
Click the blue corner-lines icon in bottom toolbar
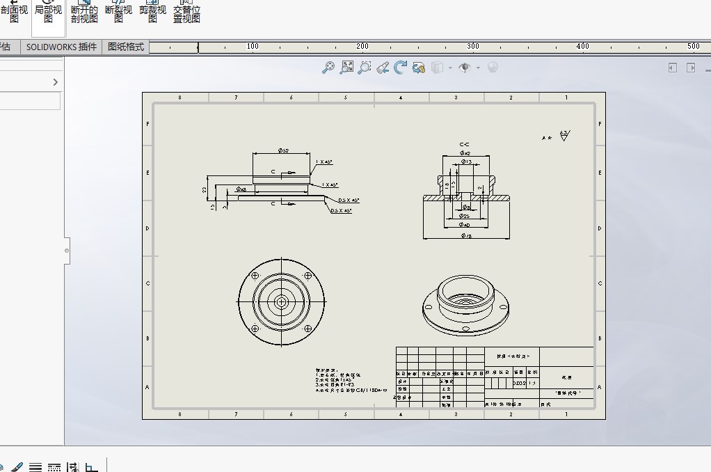click(x=92, y=467)
